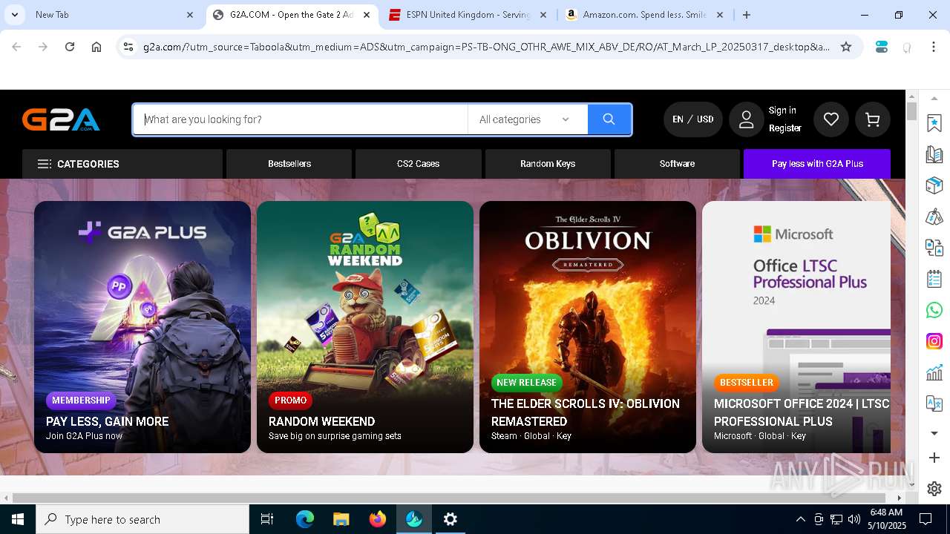Open the notification center icon
The width and height of the screenshot is (950, 534).
pos(926,519)
